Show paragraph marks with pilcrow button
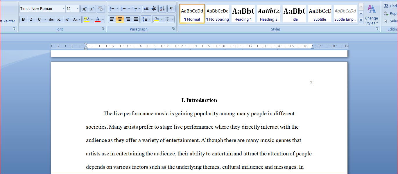This screenshot has width=398, height=174. (x=171, y=9)
